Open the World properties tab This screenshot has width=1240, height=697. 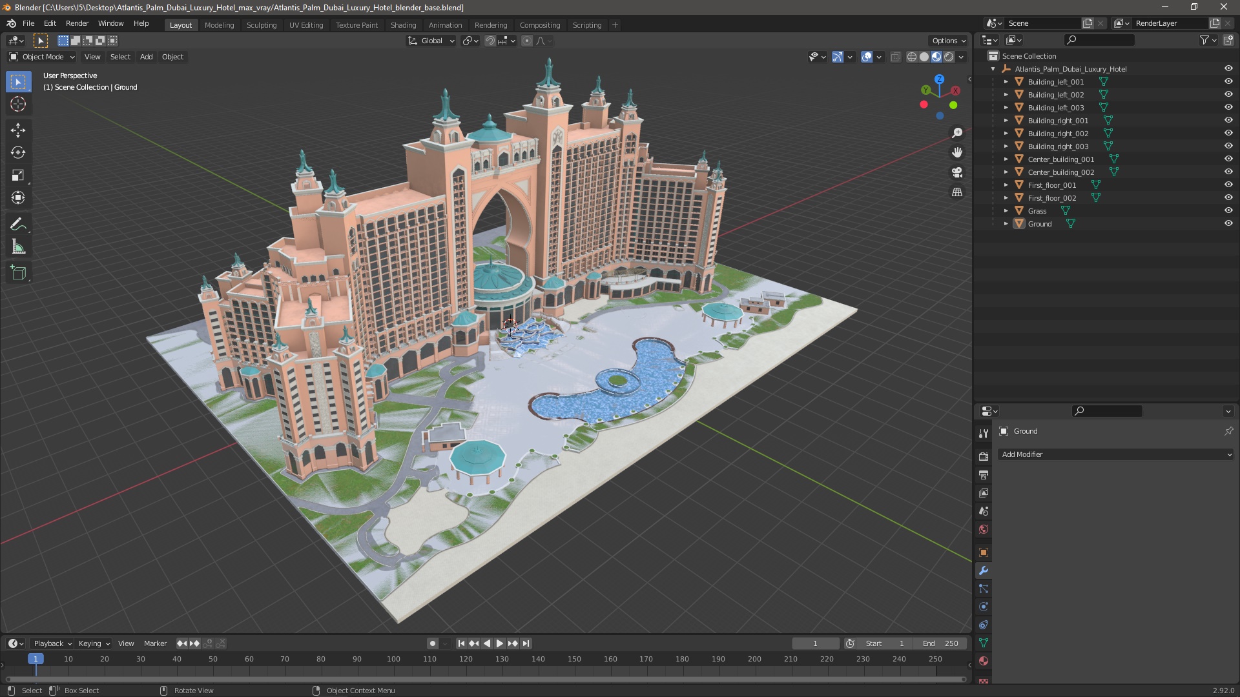pos(984,529)
